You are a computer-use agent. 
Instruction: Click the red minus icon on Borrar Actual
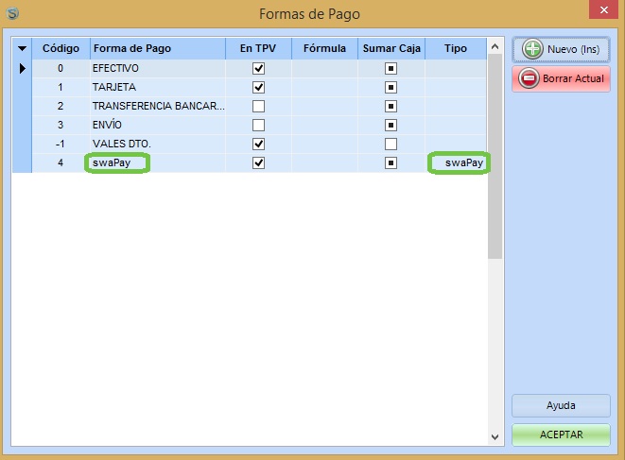[529, 78]
